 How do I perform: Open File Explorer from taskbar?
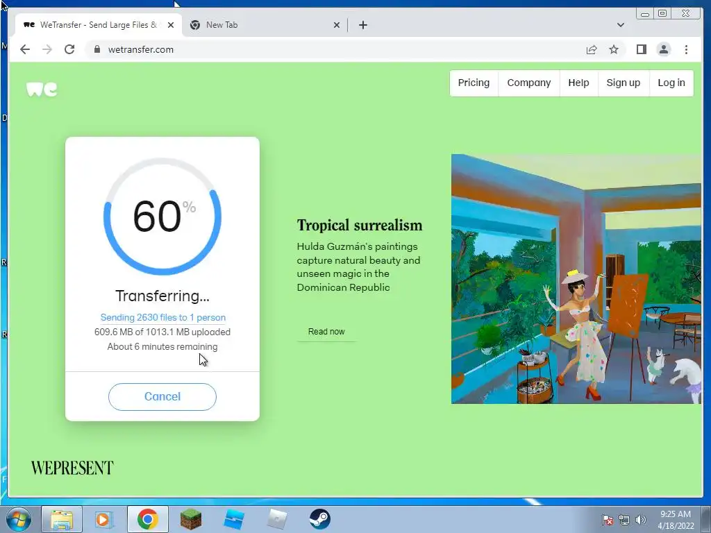62,519
